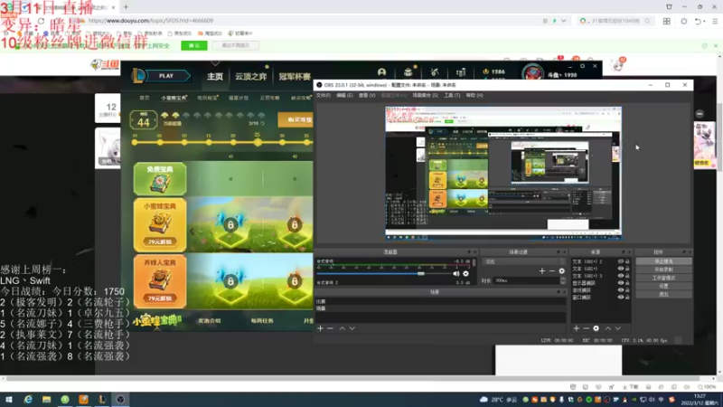Toggle visibility of 文本 (GDI+) 3 source
The width and height of the screenshot is (723, 407).
tap(621, 276)
